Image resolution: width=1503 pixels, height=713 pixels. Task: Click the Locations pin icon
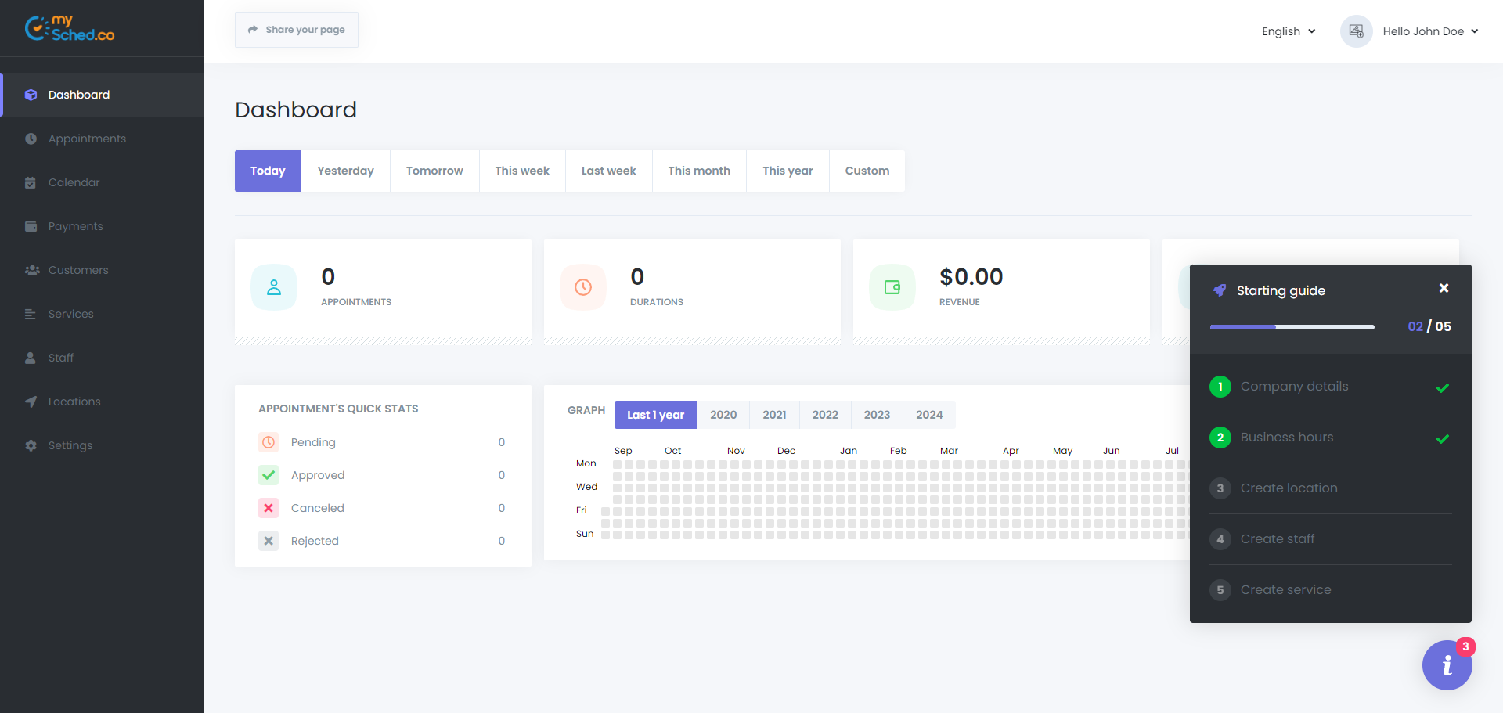pyautogui.click(x=31, y=402)
